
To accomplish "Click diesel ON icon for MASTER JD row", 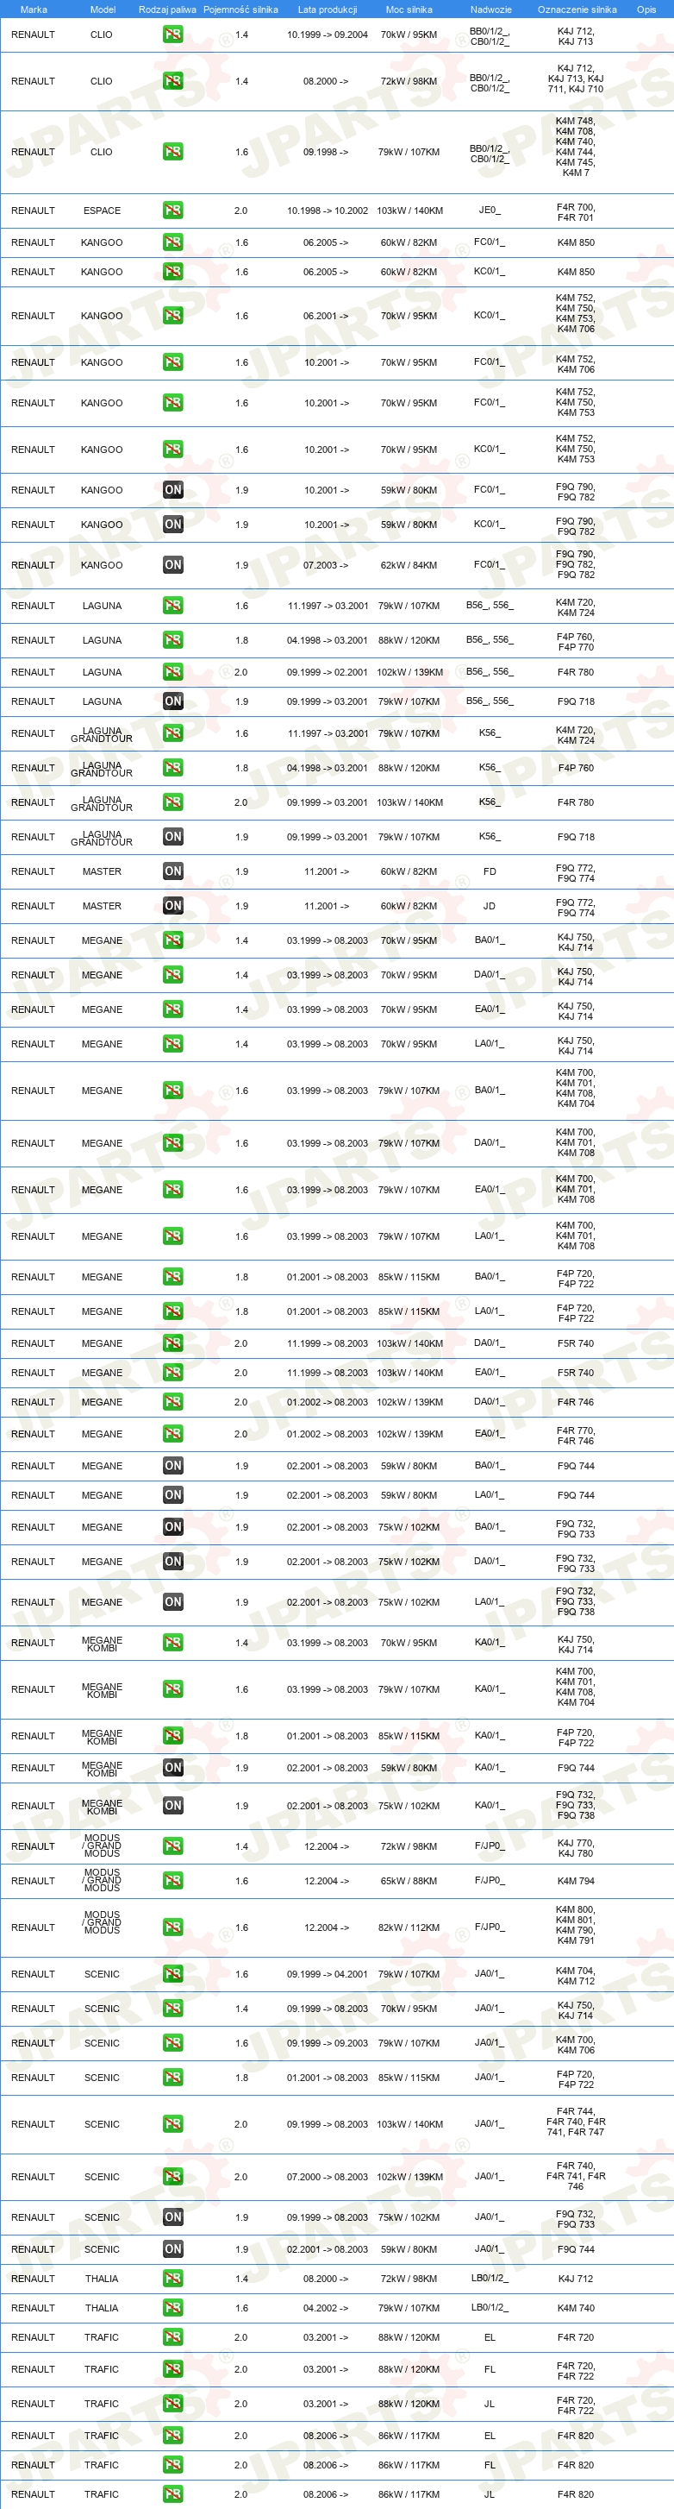I will pos(173,906).
